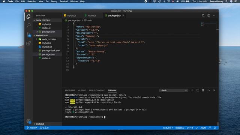Open the Terminal menu in menu bar

coord(64,1)
